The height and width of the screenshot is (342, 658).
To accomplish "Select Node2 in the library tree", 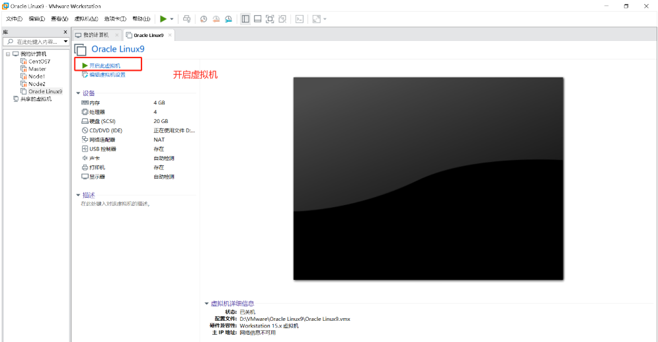I will tap(36, 84).
